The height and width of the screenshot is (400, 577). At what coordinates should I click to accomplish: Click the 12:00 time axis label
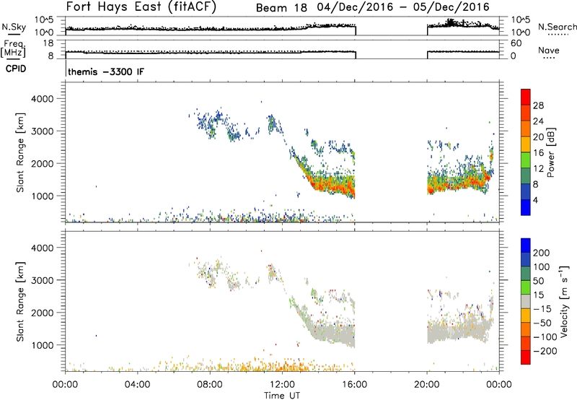pyautogui.click(x=282, y=385)
